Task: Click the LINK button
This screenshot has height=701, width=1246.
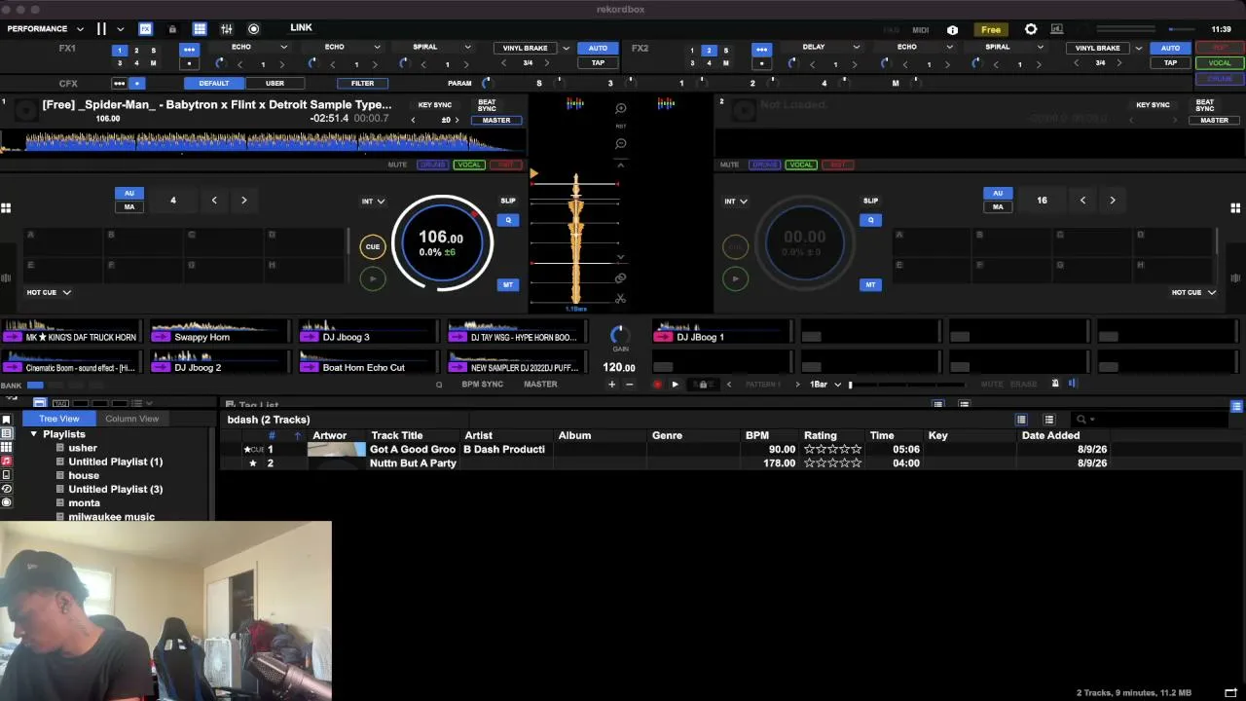Action: 301,28
